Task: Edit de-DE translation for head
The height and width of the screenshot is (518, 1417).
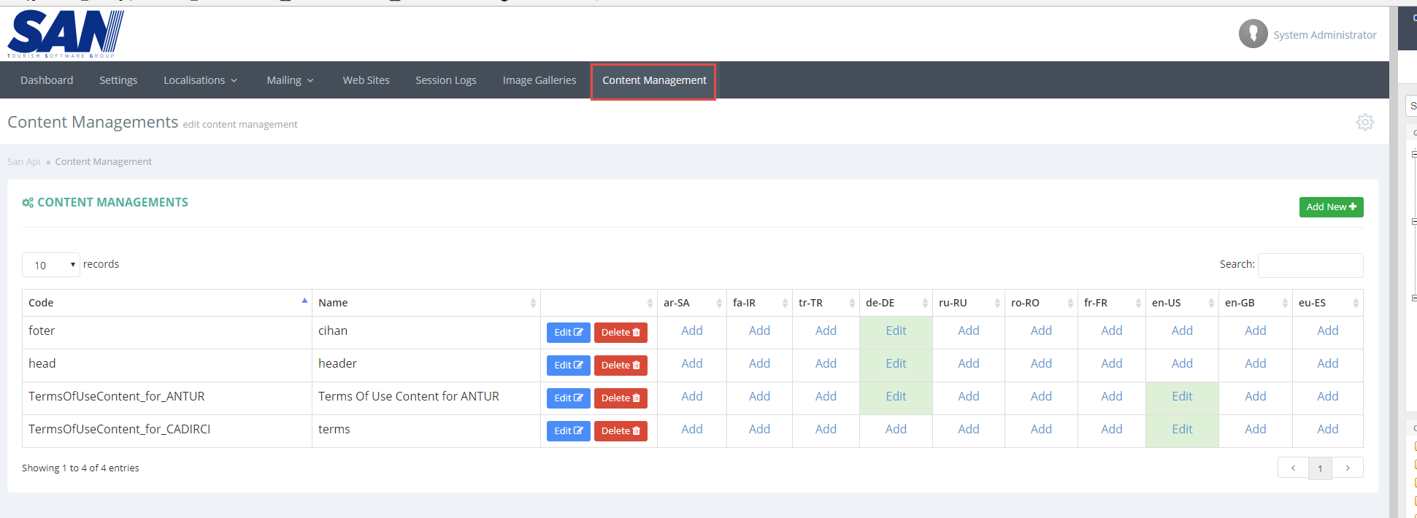Action: tap(896, 363)
